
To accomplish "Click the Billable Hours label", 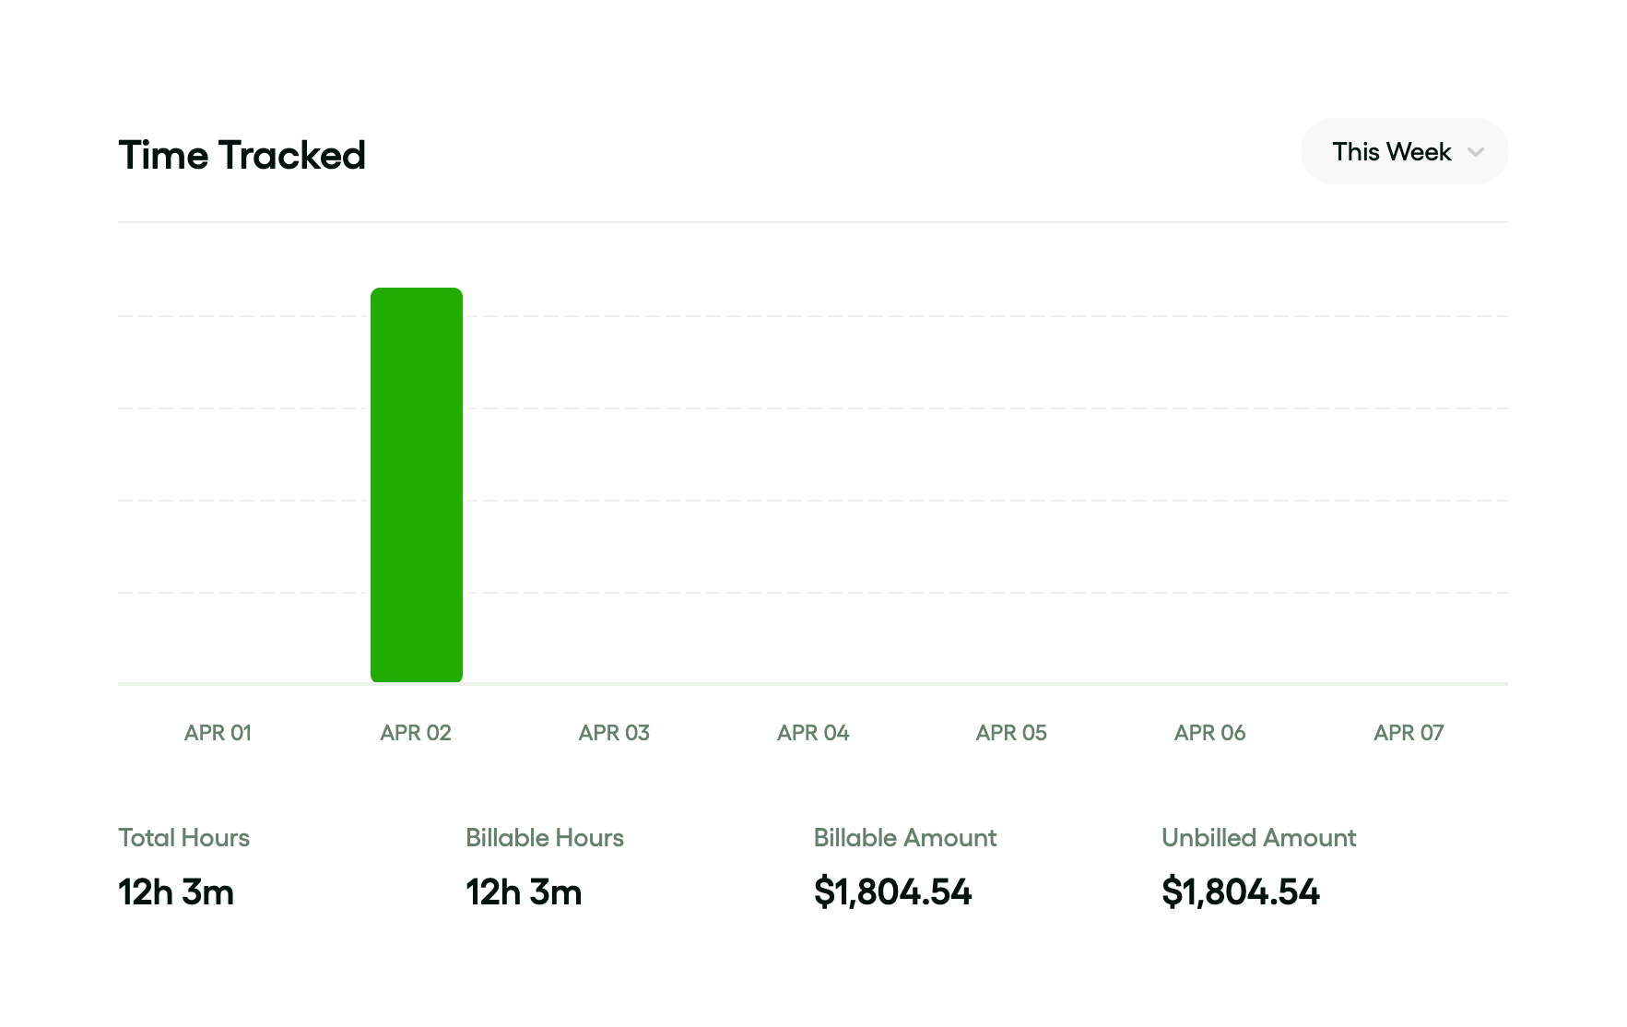I will coord(545,837).
